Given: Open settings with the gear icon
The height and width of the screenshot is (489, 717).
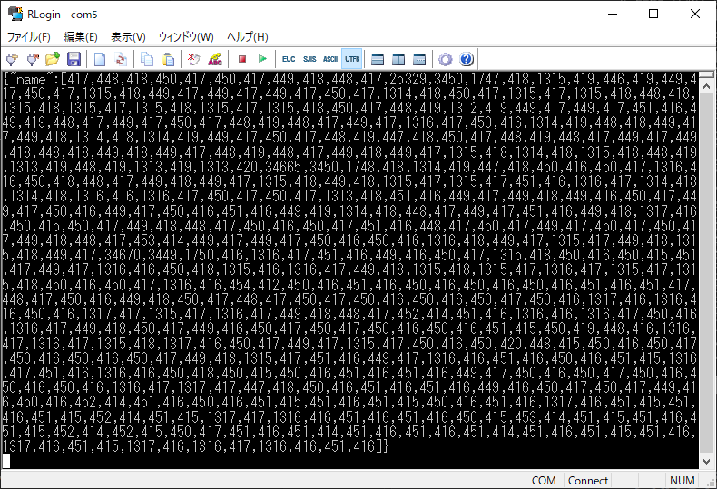Looking at the screenshot, I should 445,59.
